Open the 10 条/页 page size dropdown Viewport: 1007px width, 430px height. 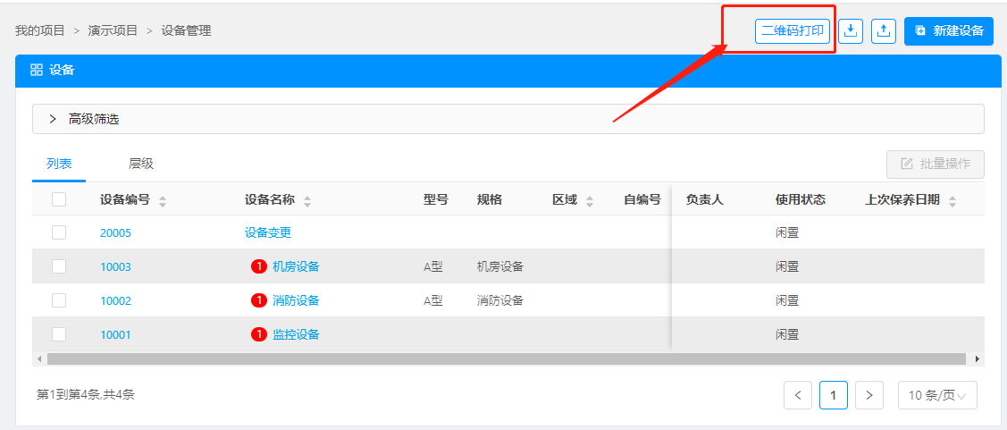936,395
